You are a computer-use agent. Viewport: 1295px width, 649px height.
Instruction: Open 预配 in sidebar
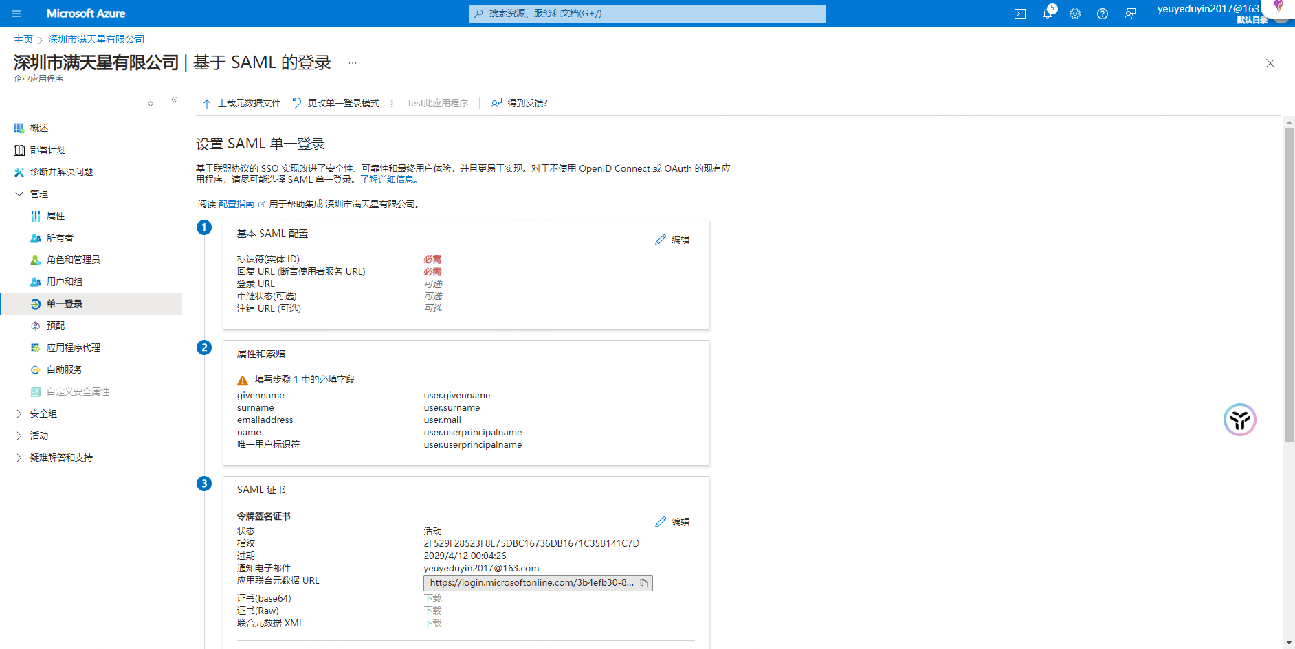coord(56,326)
